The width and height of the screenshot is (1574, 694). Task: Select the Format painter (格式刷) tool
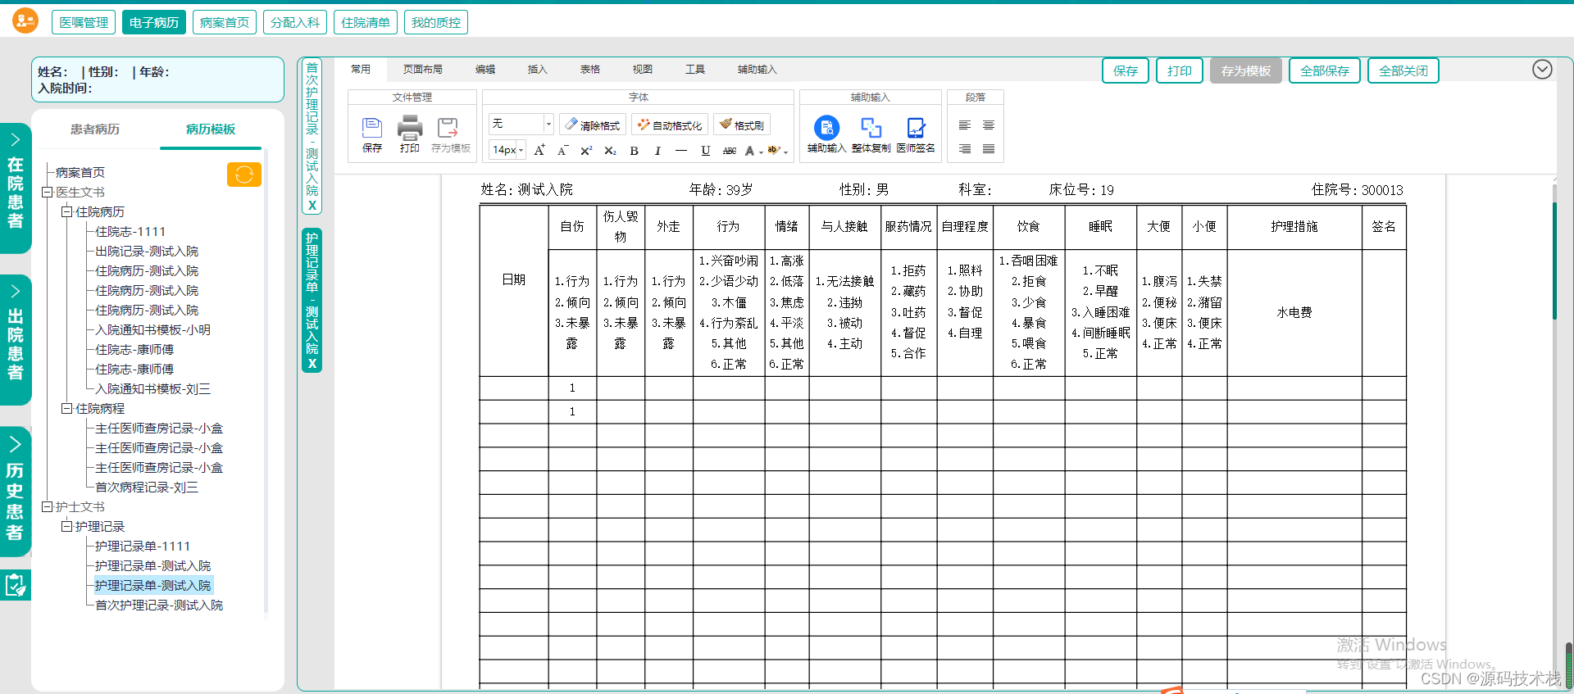(x=742, y=125)
